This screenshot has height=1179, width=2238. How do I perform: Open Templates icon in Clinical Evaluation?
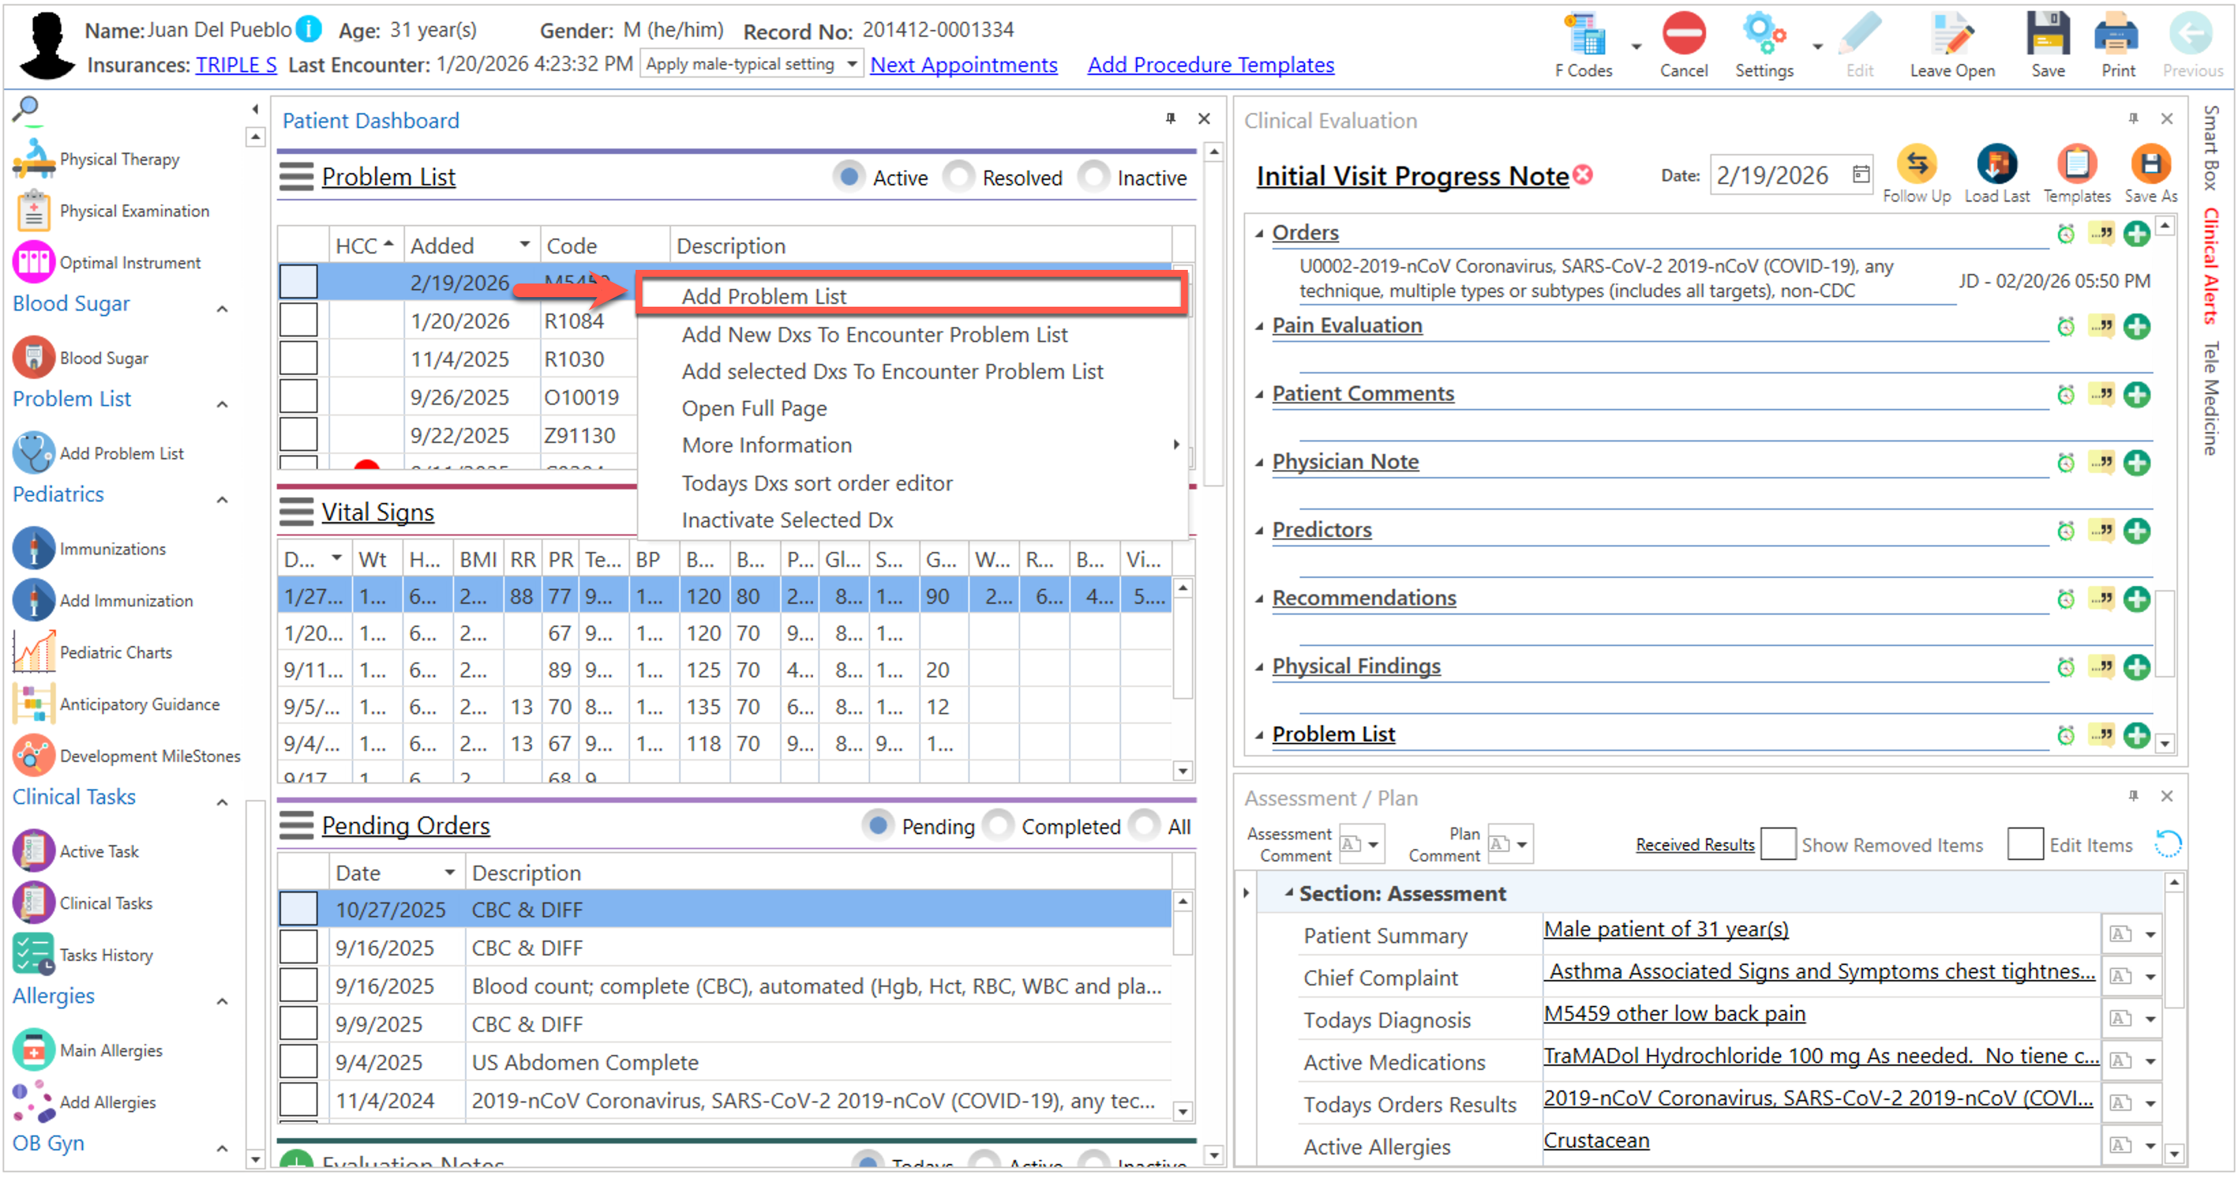coord(2076,165)
